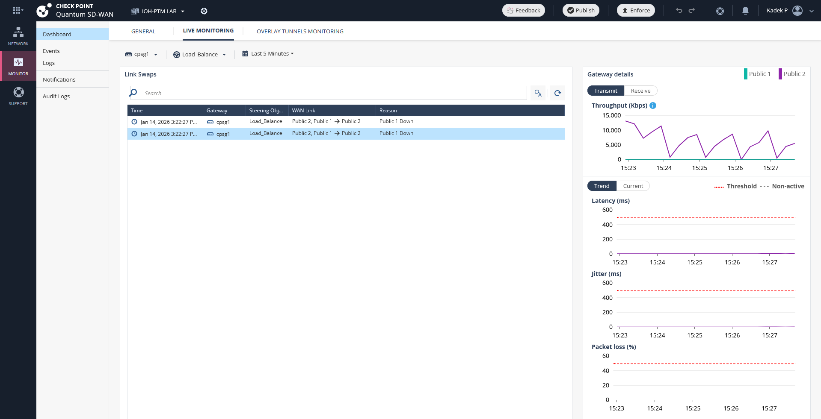Click the Publish button

581,10
